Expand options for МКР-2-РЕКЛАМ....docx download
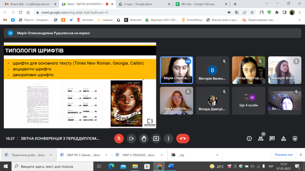305x171 pixels. 162,155
